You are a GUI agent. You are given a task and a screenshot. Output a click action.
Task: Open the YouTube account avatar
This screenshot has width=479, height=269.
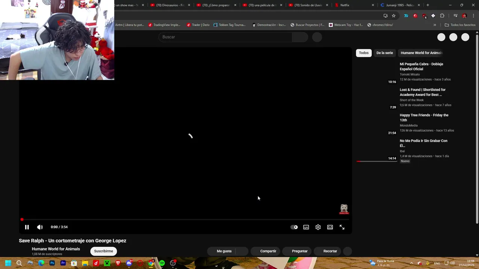[465, 37]
